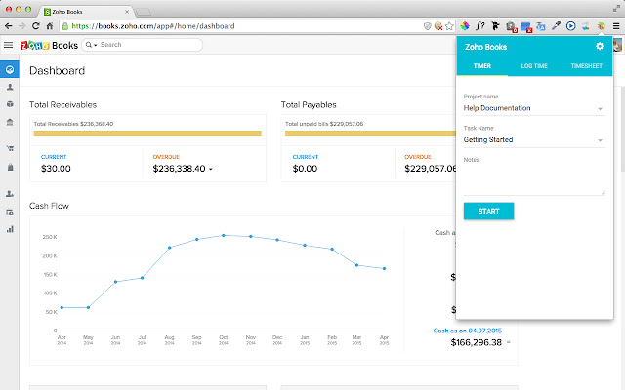625x390 pixels.
Task: Open the contacts icon in the left sidebar
Action: coord(10,87)
